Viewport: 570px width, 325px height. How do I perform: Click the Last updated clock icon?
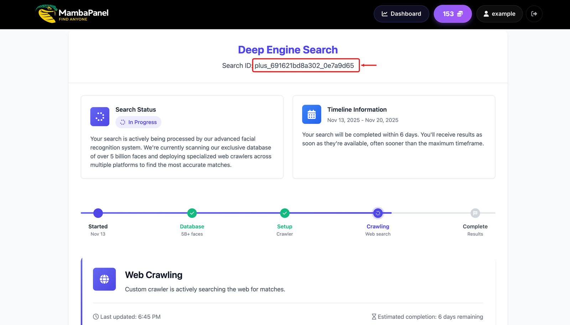pyautogui.click(x=96, y=316)
